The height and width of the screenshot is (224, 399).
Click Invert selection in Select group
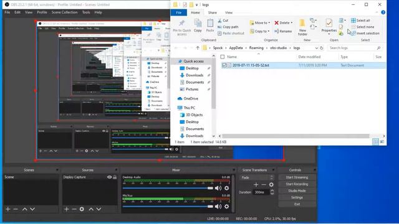[365, 33]
